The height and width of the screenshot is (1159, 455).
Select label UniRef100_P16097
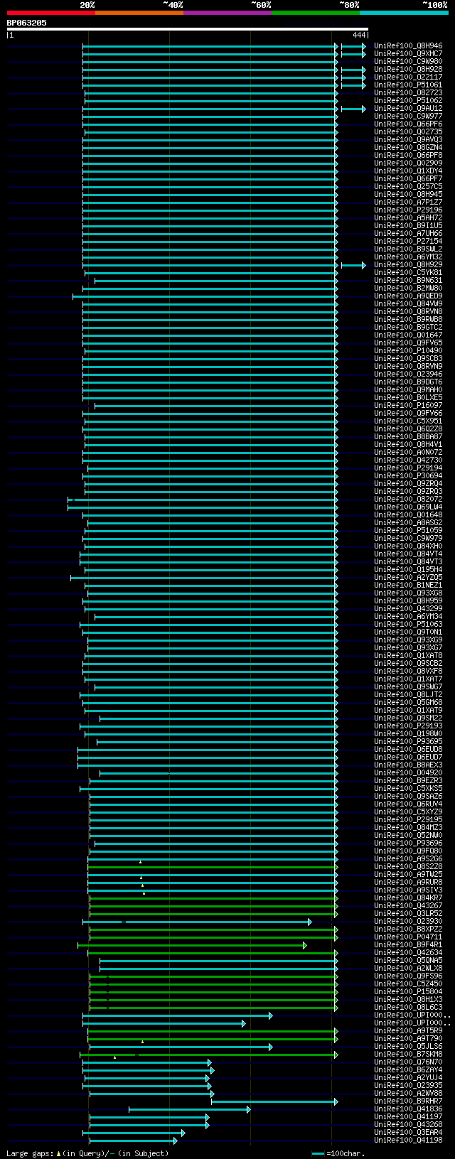coord(408,406)
